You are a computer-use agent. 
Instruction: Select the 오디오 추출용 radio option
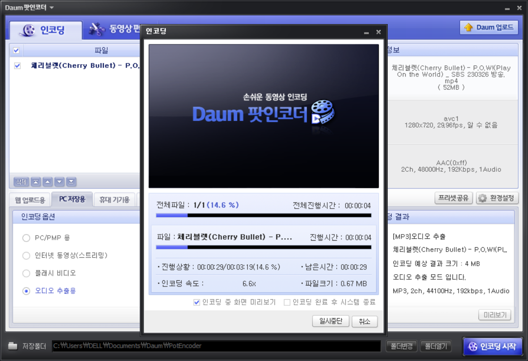pos(26,291)
